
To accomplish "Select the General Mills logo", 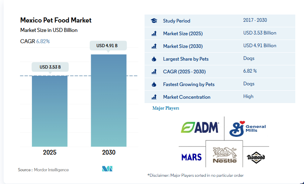I will coord(247,128).
